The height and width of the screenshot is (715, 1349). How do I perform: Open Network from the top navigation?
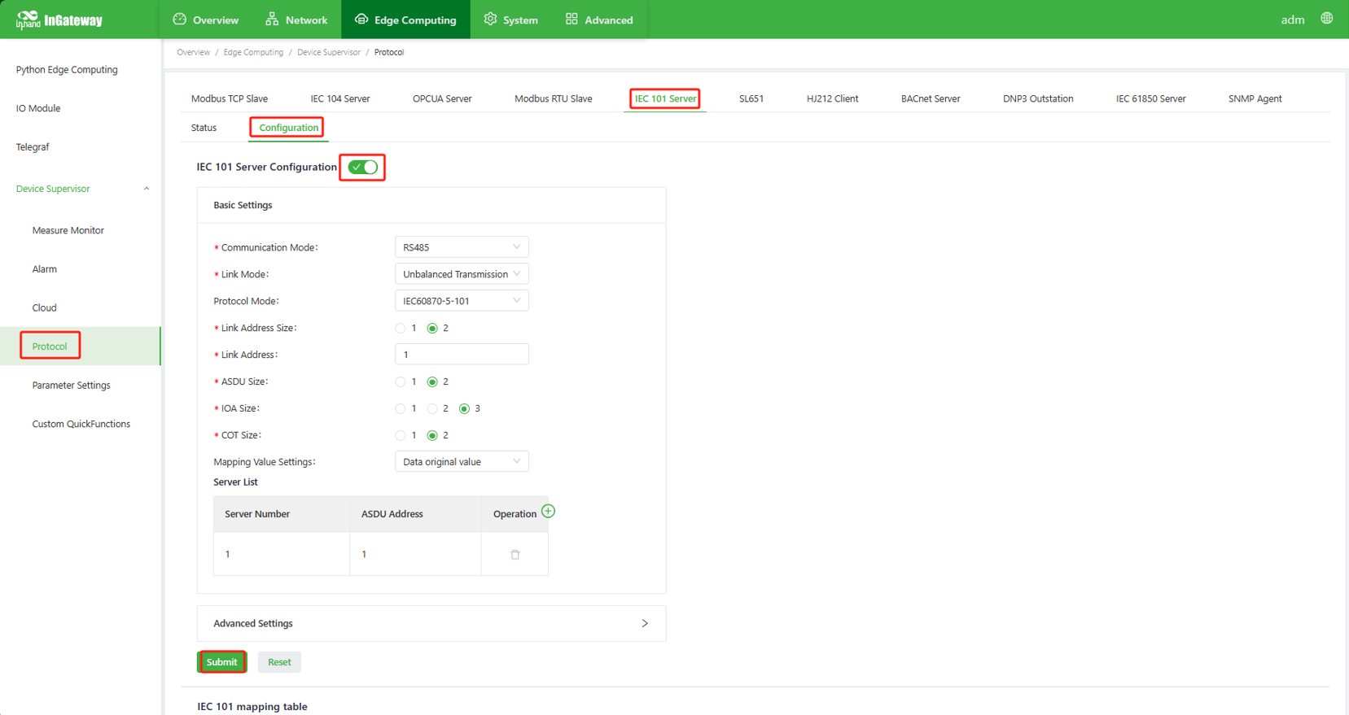click(x=296, y=20)
